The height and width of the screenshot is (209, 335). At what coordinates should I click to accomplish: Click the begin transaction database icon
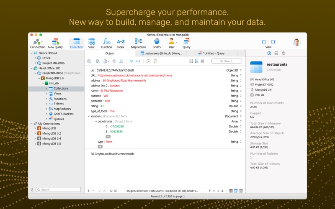[89, 61]
